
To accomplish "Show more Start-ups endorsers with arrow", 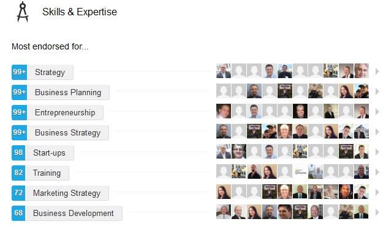I will point(377,152).
